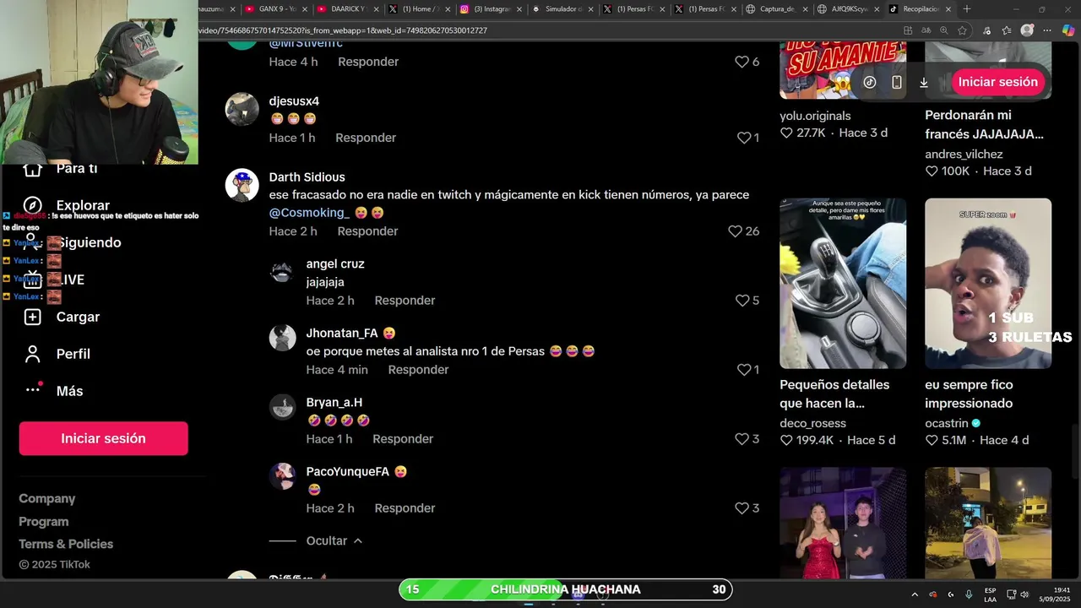Like djesusx4's comment heart
Image resolution: width=1081 pixels, height=608 pixels.
tap(744, 138)
